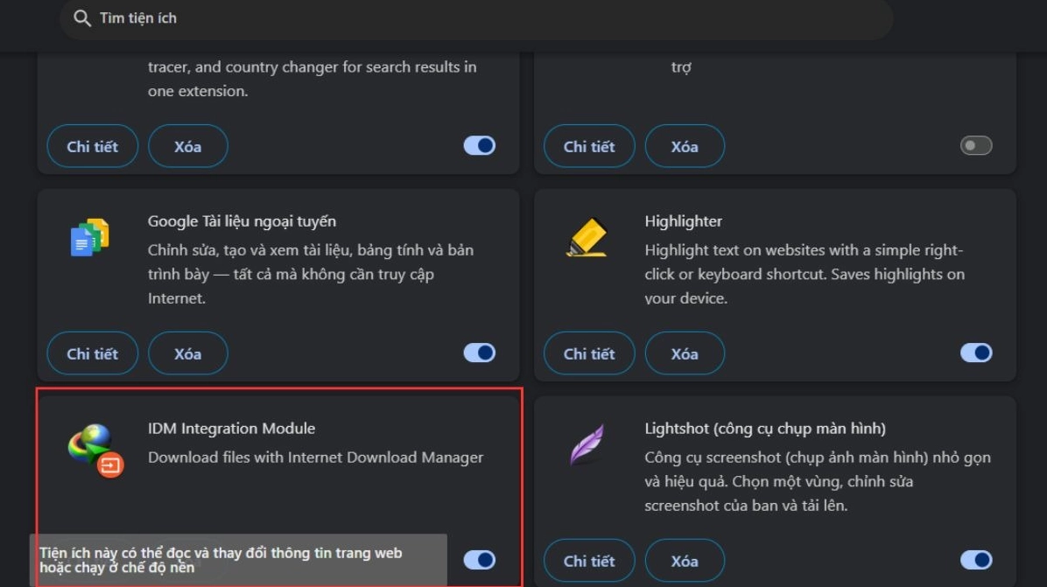Disable the Google Tài liệu ngoại tuyến extension toggle
1047x587 pixels.
tap(480, 353)
